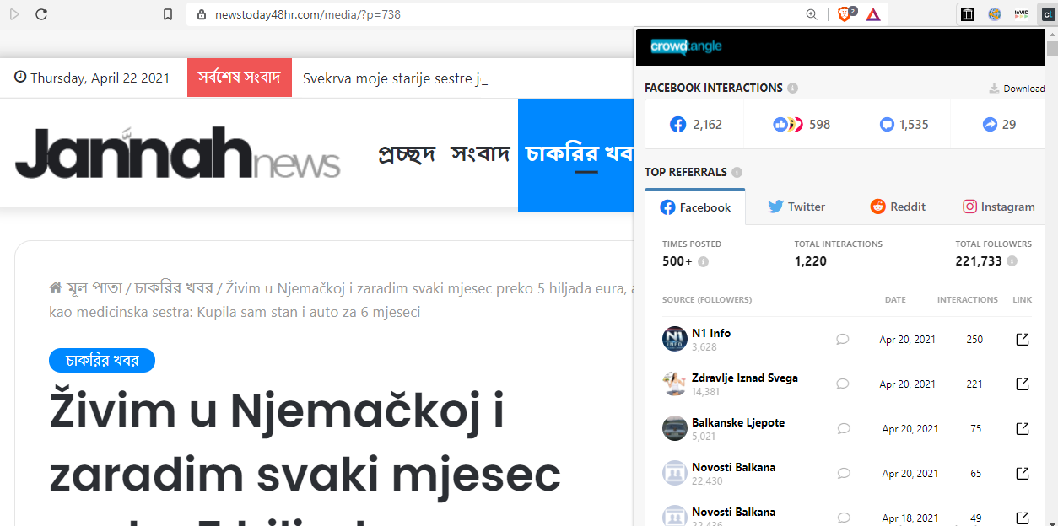Open external link for Zdravlje Iznad Svega post
Screen dimensions: 1058x526
click(1022, 384)
